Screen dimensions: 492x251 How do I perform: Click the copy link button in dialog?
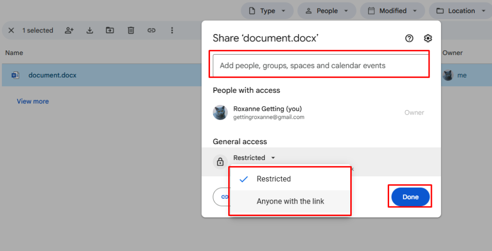[221, 197]
